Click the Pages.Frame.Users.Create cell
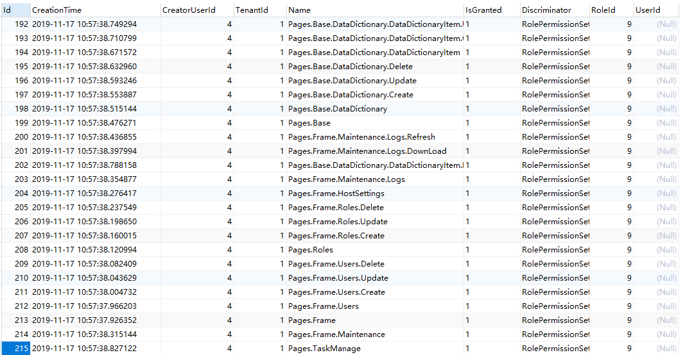683x355 pixels. click(x=375, y=292)
